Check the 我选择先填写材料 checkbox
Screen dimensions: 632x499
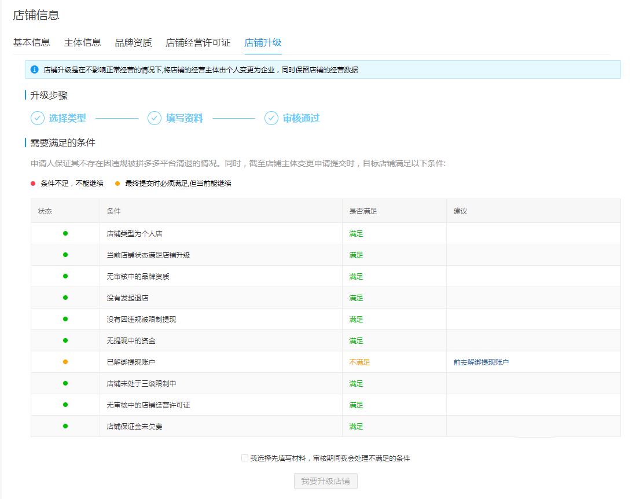click(x=244, y=458)
